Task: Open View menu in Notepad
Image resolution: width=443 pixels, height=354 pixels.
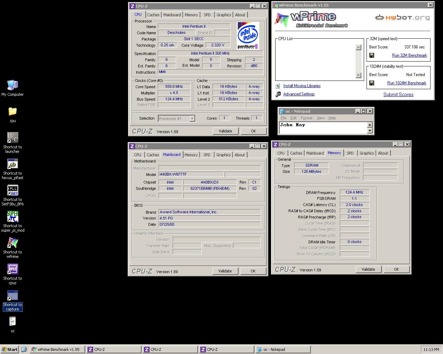Action: coord(320,118)
